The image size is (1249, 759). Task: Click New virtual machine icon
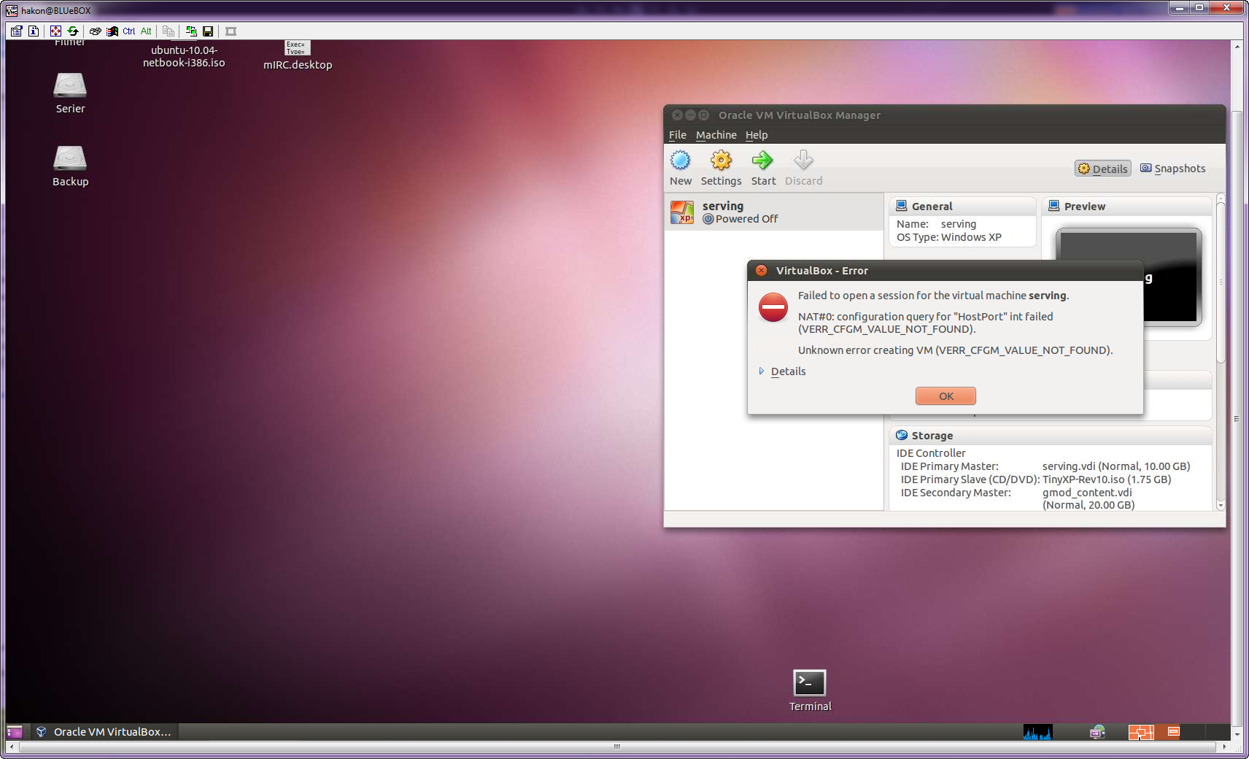pyautogui.click(x=681, y=168)
